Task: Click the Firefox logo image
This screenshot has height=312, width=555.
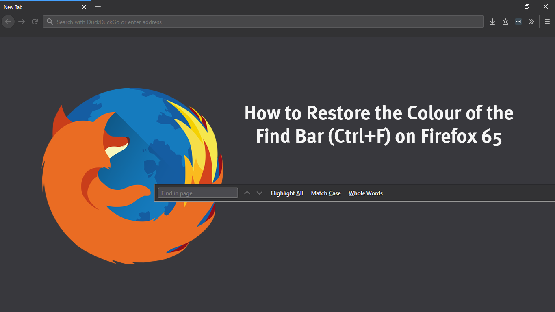Action: coord(132,176)
